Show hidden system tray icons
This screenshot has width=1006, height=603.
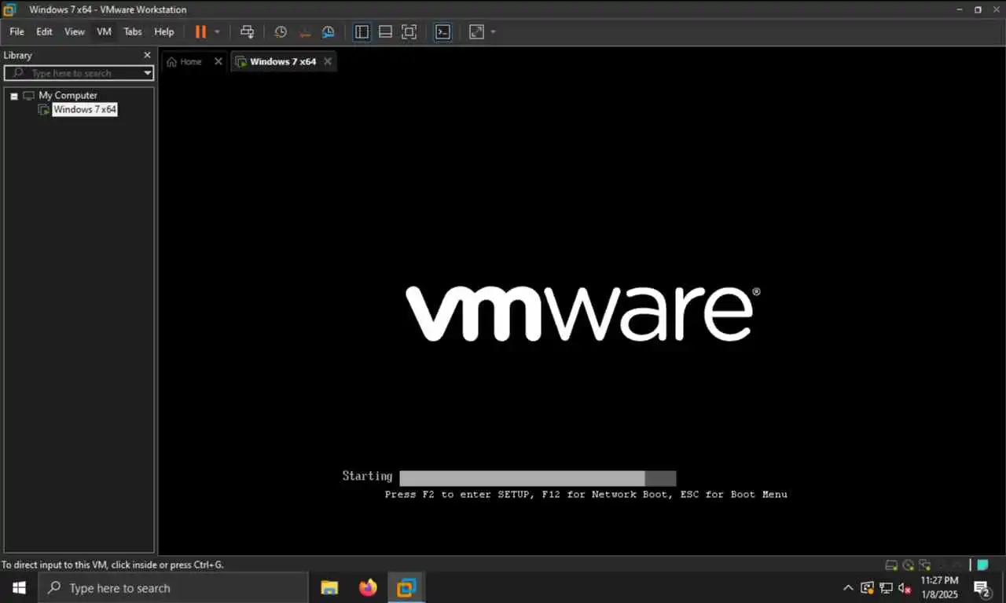click(848, 587)
